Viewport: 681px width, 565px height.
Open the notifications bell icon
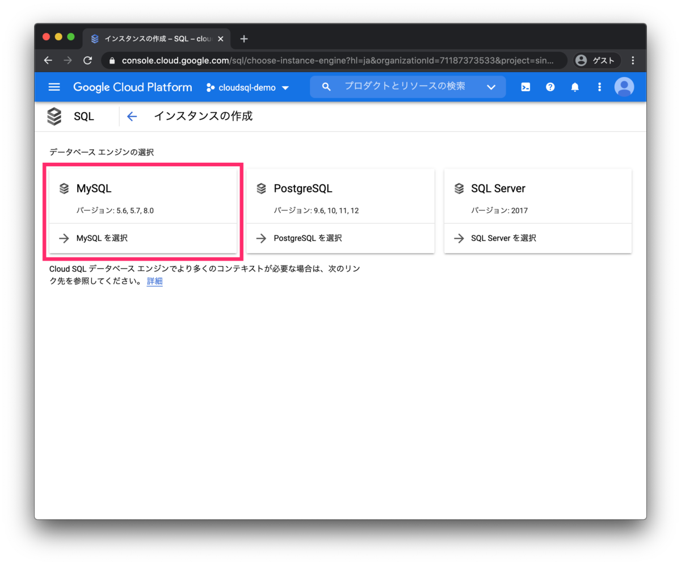574,87
